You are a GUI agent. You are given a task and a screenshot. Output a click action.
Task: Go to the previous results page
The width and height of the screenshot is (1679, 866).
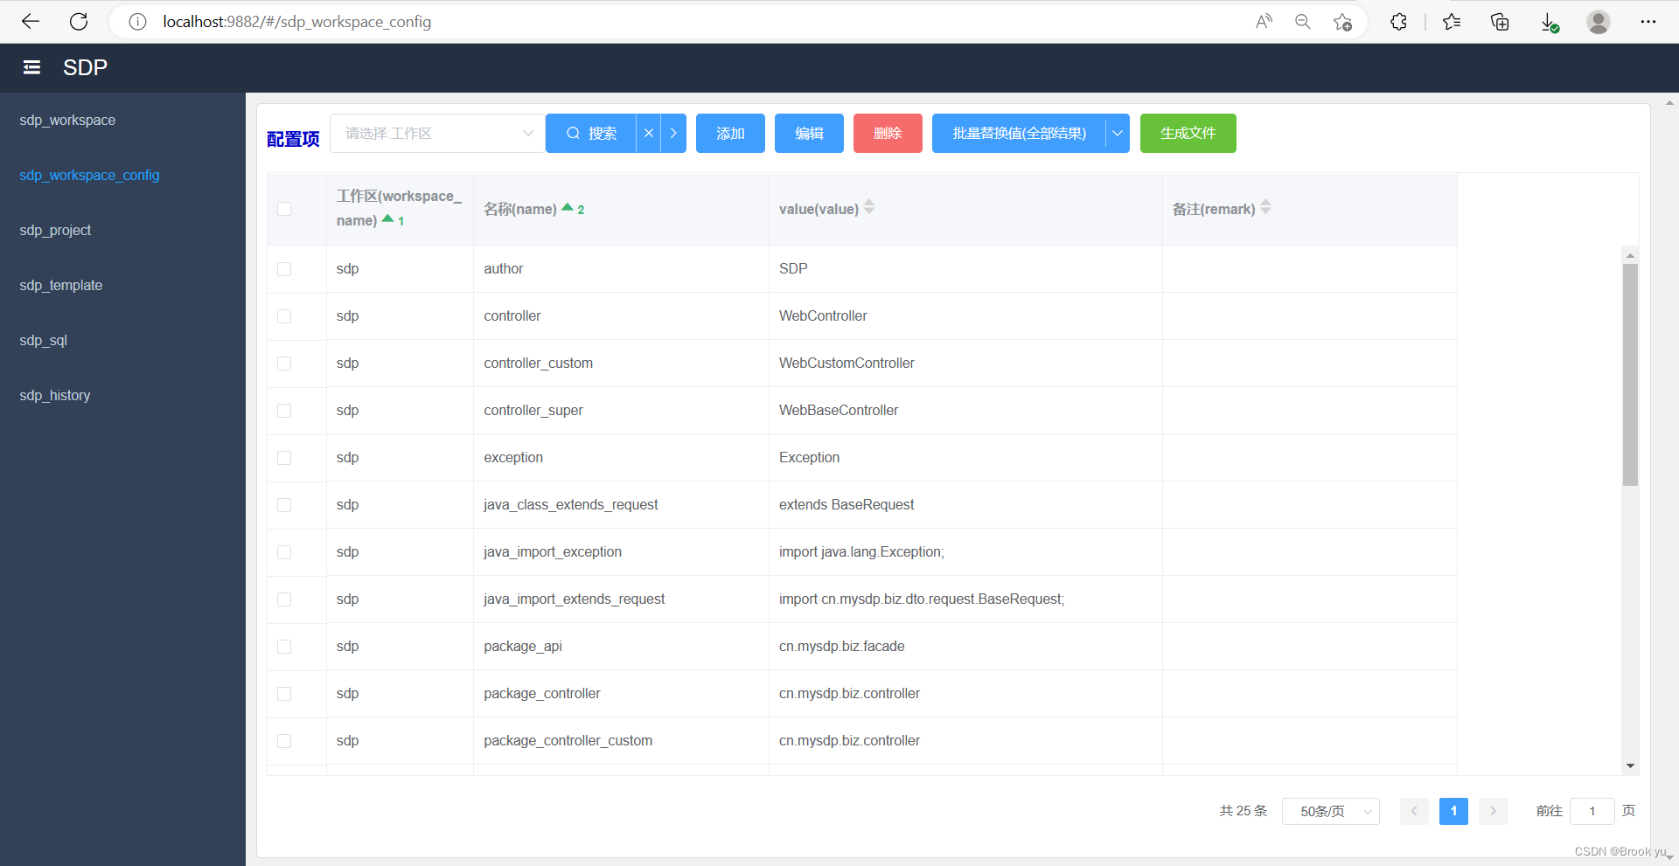pos(1414,811)
